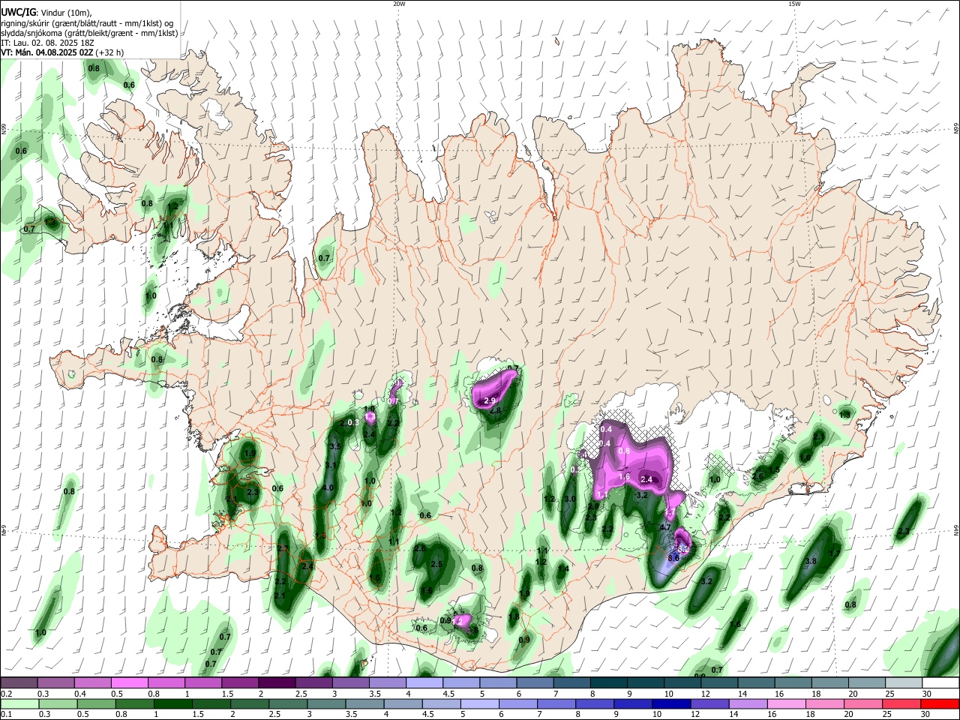Image resolution: width=960 pixels, height=720 pixels.
Task: Click the '(+32 h)' forecast offset text
Action: click(111, 52)
